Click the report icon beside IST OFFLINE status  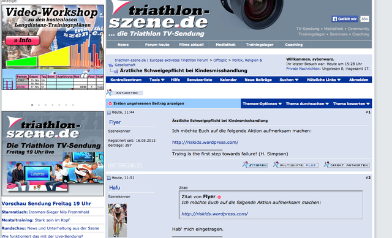pos(139,166)
